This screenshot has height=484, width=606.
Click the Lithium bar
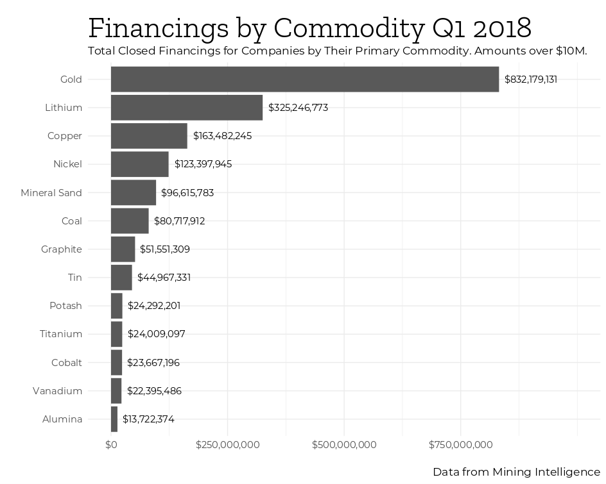(x=187, y=108)
